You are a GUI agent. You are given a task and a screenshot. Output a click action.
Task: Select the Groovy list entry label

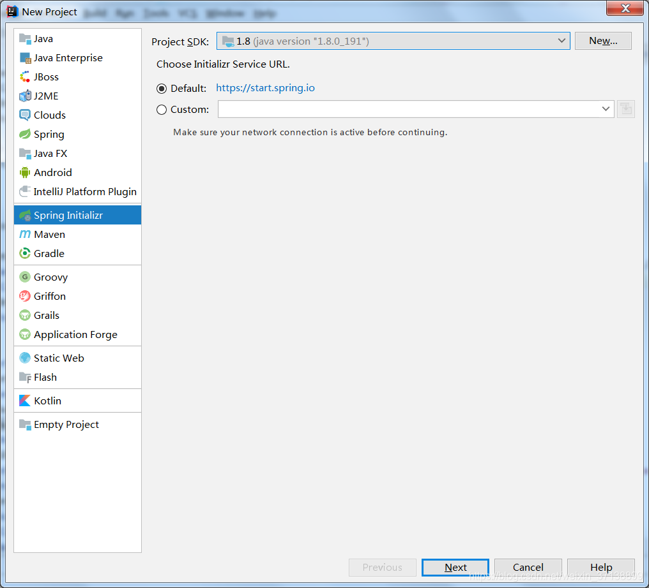click(51, 277)
